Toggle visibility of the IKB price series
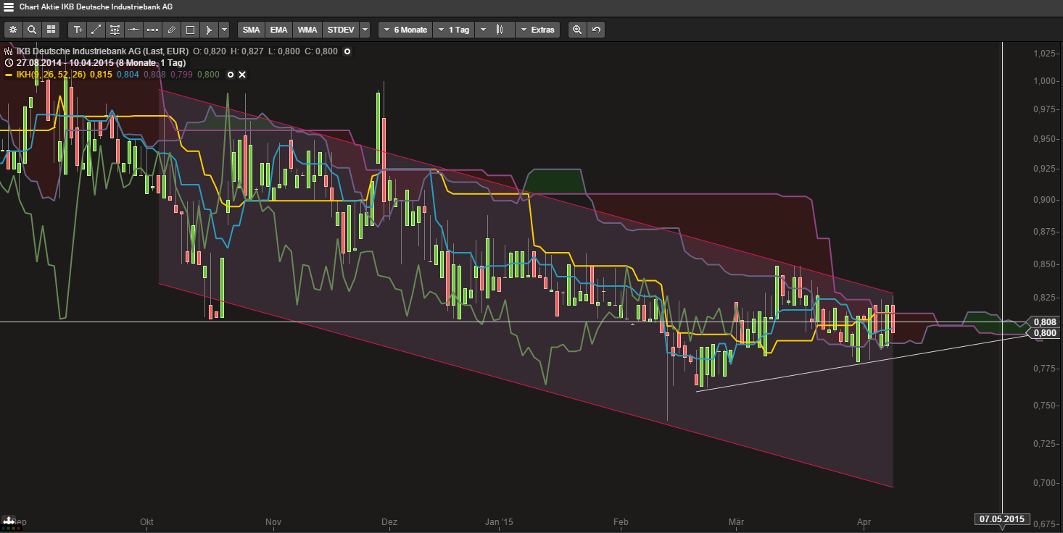The height and width of the screenshot is (533, 1063). [347, 51]
